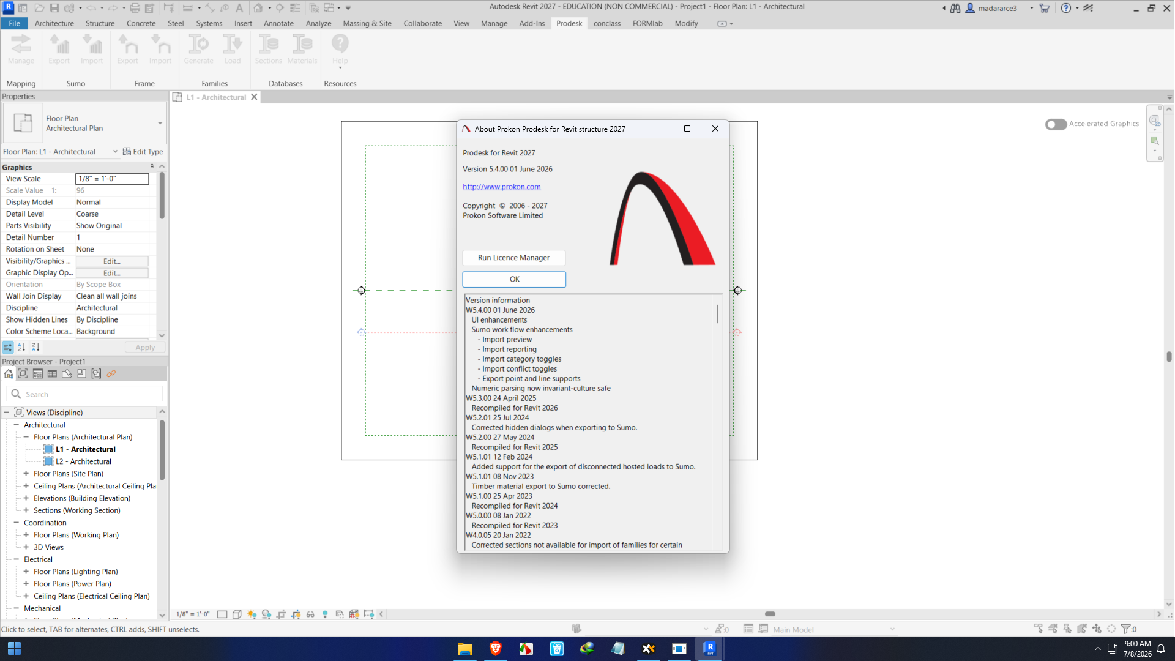Open the File menu tab
The height and width of the screenshot is (661, 1175).
coord(15,24)
